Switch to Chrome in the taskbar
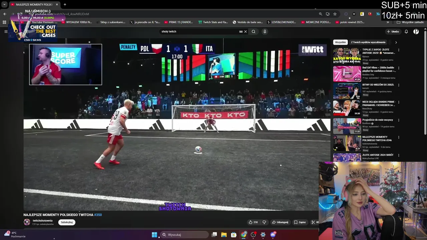Screen dimensions: 427x240 (x=244, y=235)
